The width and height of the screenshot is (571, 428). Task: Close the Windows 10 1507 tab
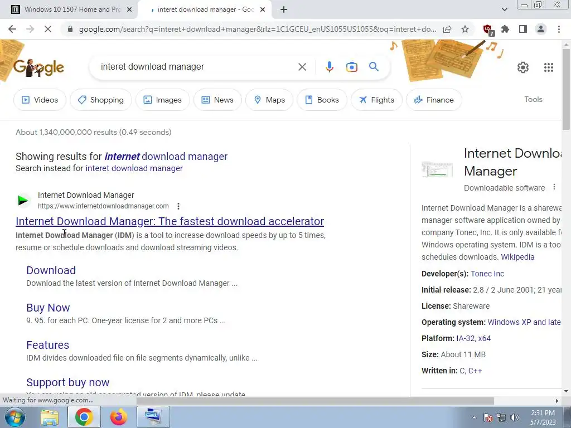click(x=129, y=9)
